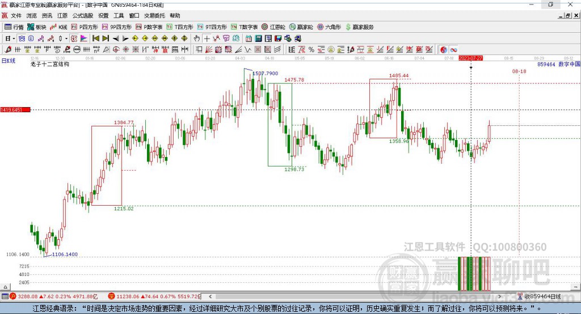This screenshot has height=314, width=581.
Task: Open the 9T四方形 tool
Action: tap(212, 27)
